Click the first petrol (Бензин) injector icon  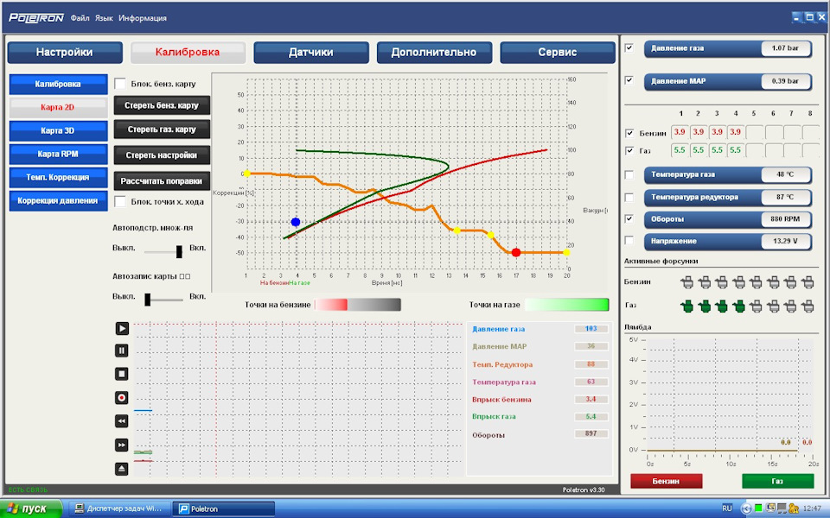click(x=687, y=282)
